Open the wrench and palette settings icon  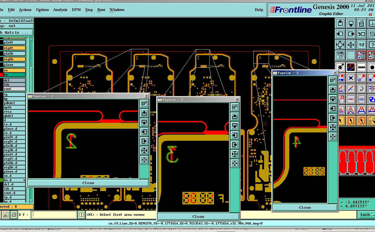[x=340, y=55]
